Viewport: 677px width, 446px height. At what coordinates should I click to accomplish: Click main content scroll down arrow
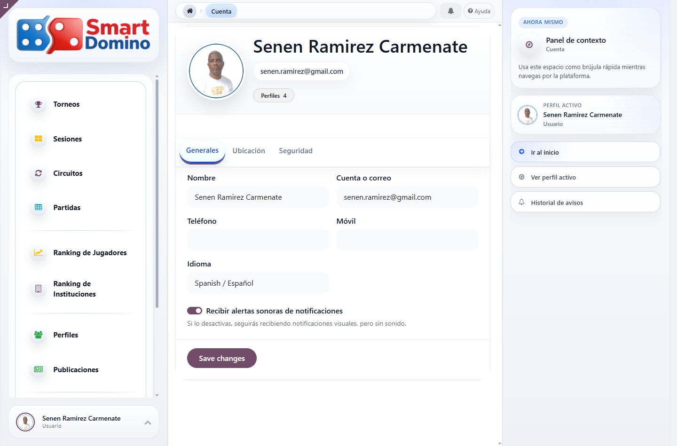click(499, 443)
